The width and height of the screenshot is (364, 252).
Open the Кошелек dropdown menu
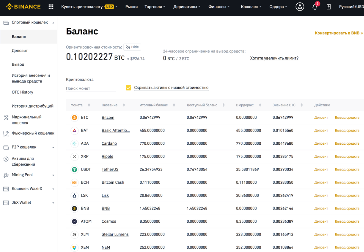[251, 7]
